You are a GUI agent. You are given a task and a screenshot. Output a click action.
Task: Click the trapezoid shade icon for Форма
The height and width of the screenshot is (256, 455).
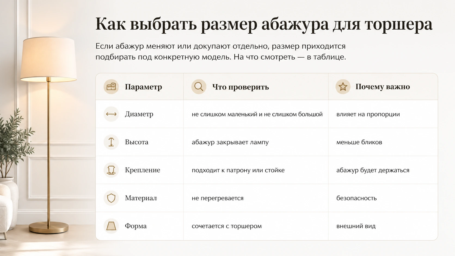point(111,226)
